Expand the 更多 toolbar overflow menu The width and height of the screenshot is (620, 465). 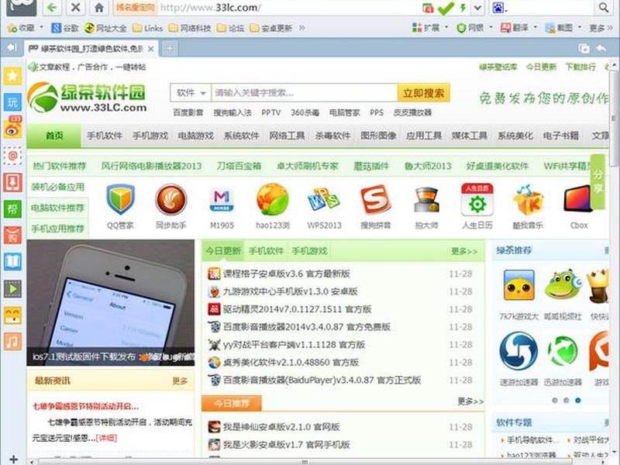point(600,28)
